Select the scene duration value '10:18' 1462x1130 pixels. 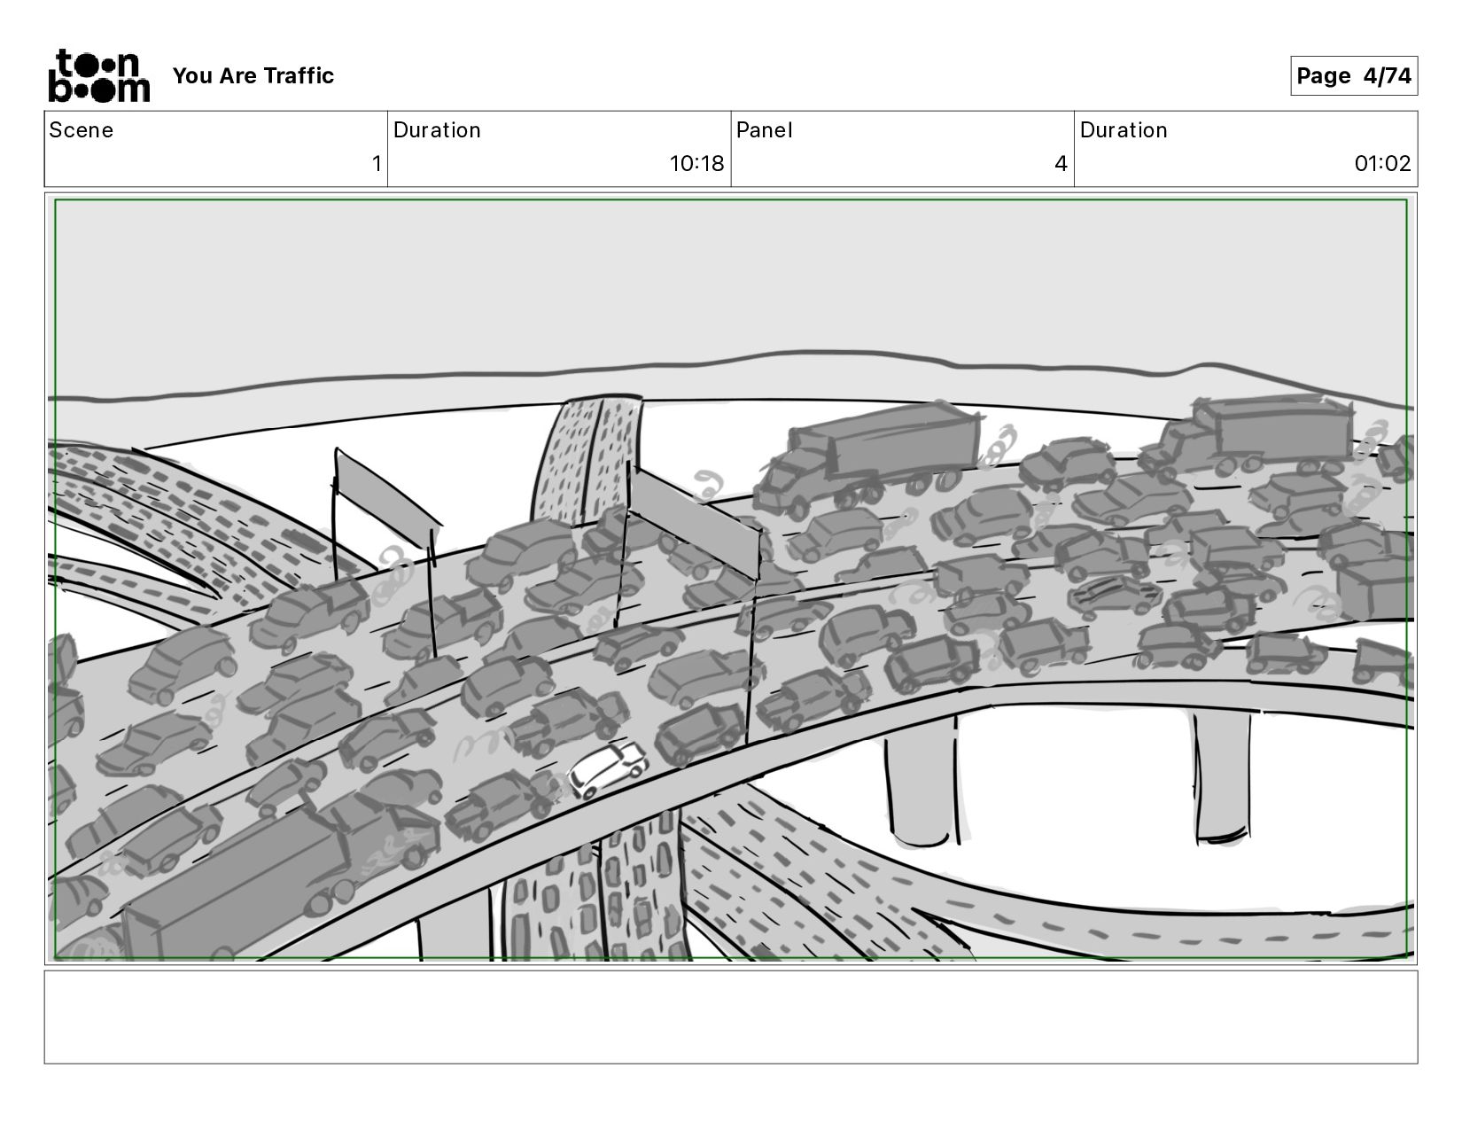tap(696, 164)
